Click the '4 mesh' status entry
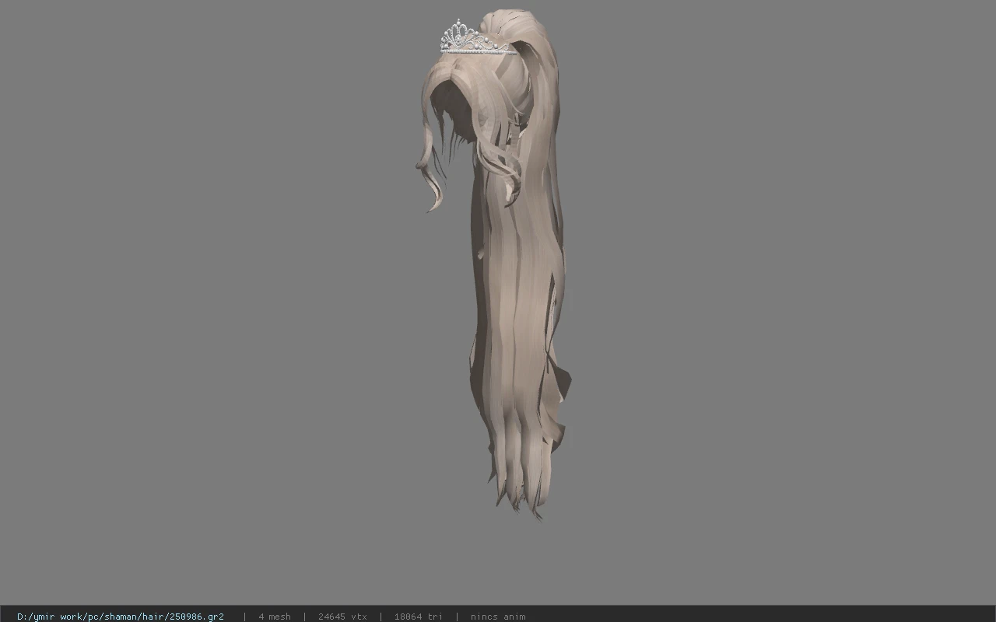 (x=275, y=617)
